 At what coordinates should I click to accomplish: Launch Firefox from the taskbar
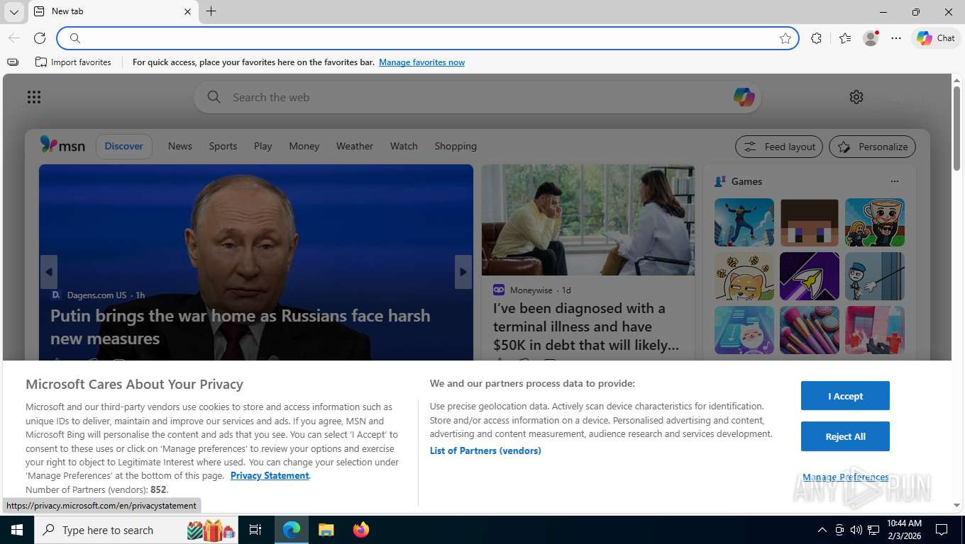coord(361,530)
